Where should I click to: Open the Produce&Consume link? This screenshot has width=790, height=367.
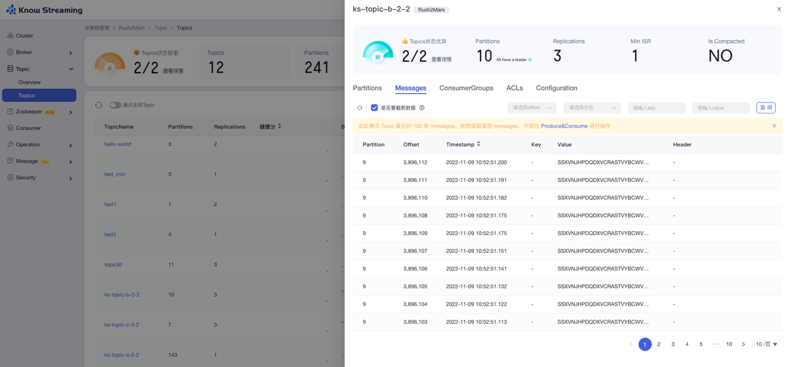(x=564, y=126)
